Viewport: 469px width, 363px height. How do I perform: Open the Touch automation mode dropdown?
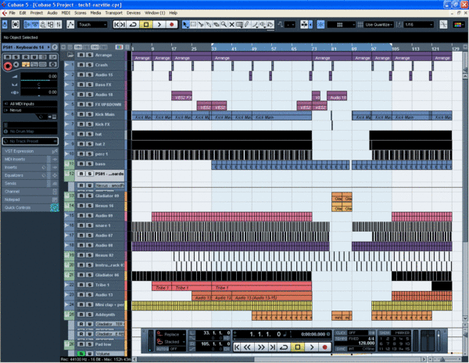click(x=92, y=24)
